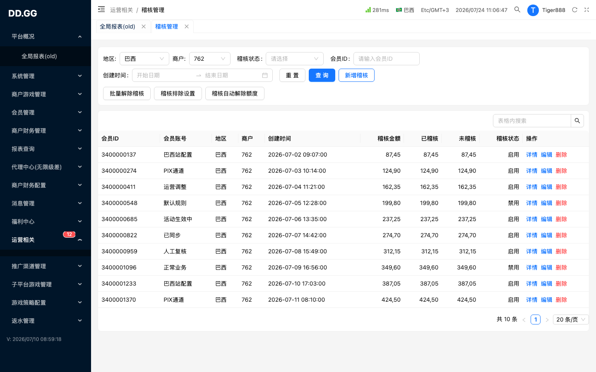Open the 稽核状态 select dropdown
The image size is (596, 372).
[295, 59]
